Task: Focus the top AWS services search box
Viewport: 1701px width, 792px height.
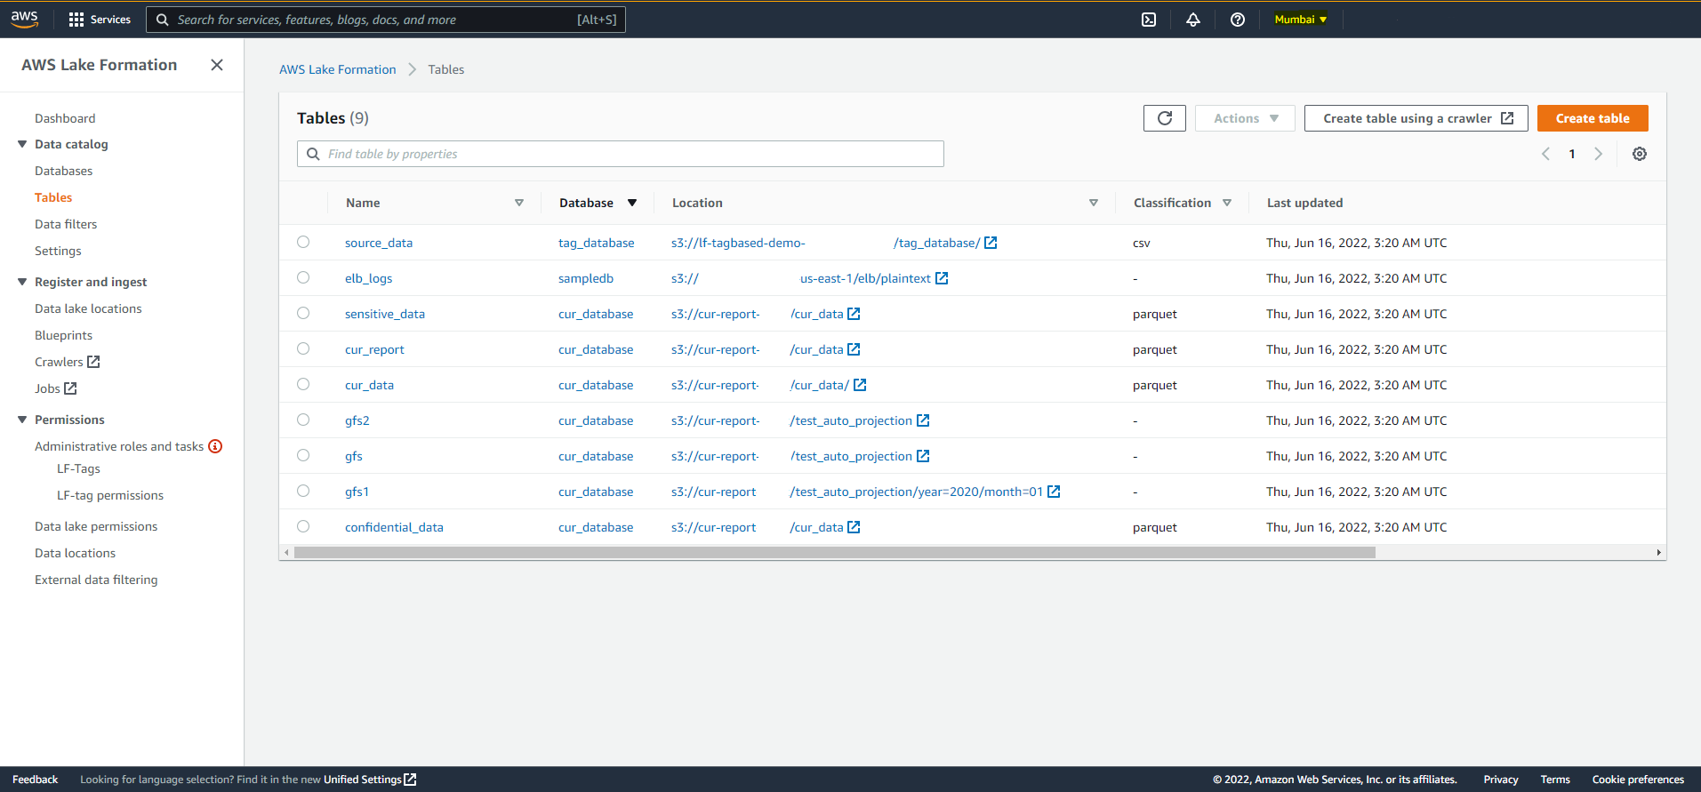Action: (x=386, y=20)
